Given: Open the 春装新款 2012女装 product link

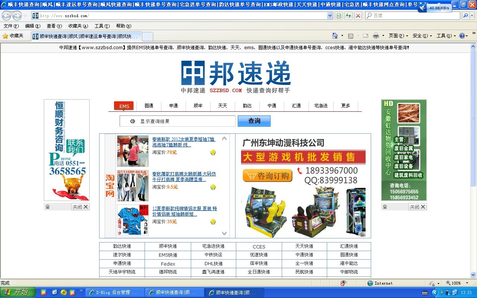Looking at the screenshot, I should coord(184,142).
